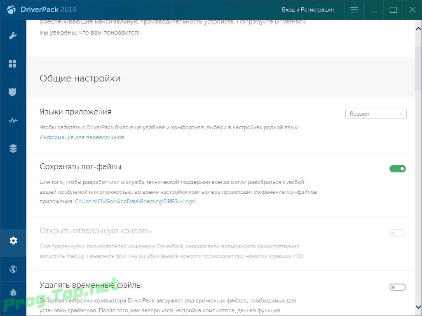Click the 'Открыть отладочную консоль' label

click(x=95, y=231)
